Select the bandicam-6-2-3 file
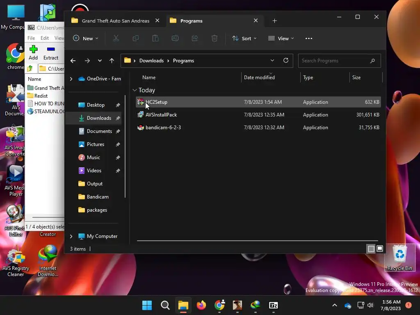Viewport: 420px width, 315px height. (258, 128)
